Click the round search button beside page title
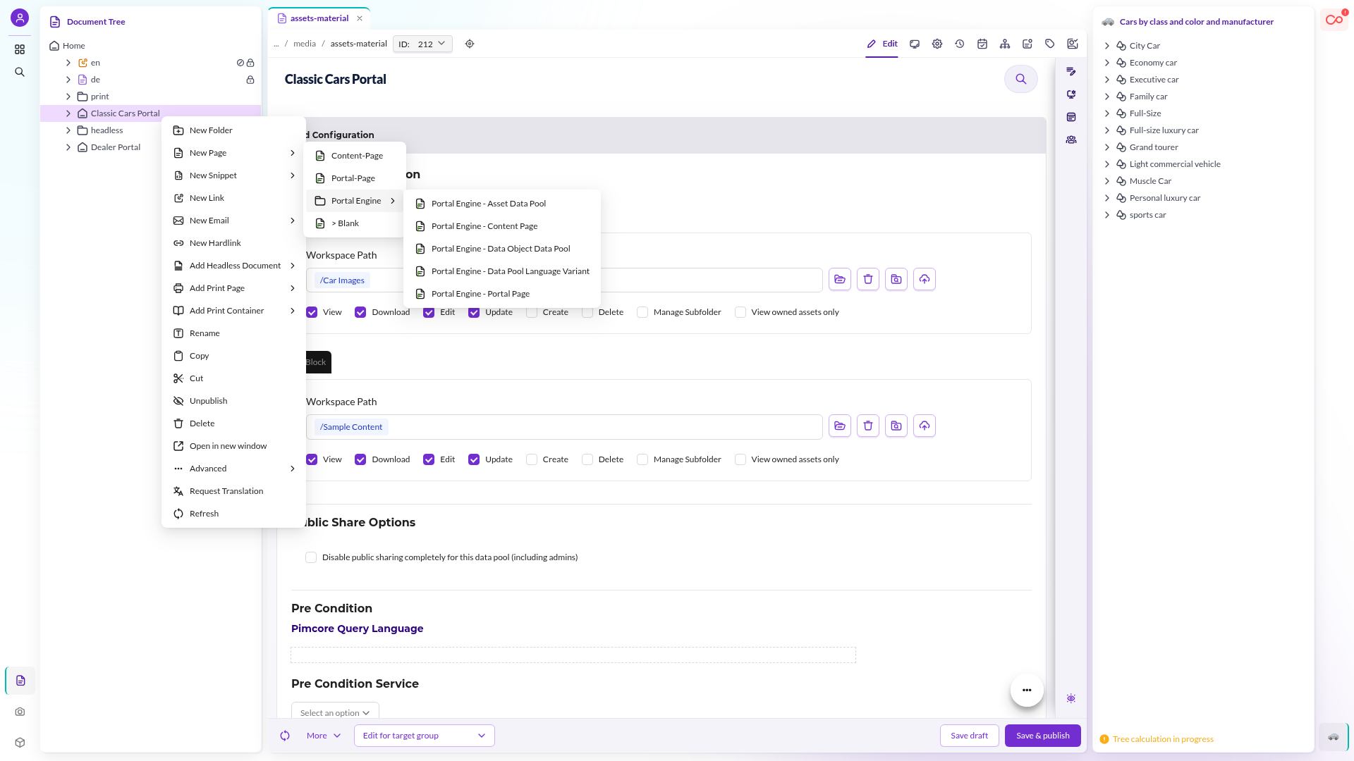This screenshot has width=1354, height=761. pos(1021,79)
